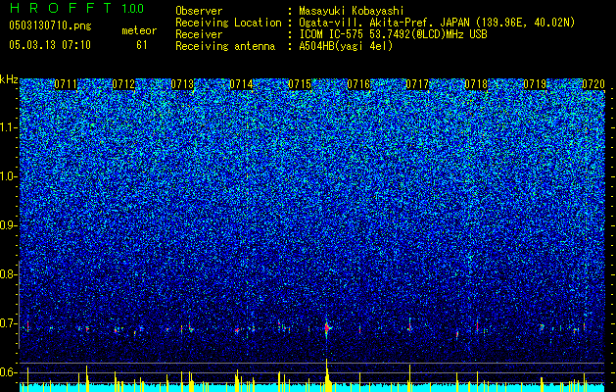Image resolution: width=616 pixels, height=392 pixels.
Task: Click the 1.1 frequency axis label
Action: pos(9,127)
